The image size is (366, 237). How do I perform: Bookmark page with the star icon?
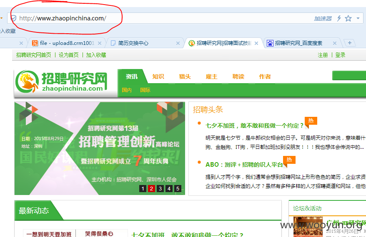point(348,18)
